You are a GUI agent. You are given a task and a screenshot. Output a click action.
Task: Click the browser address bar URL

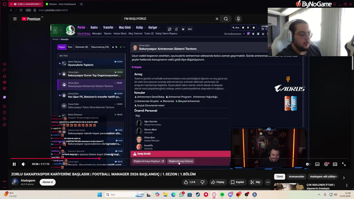tap(53, 10)
